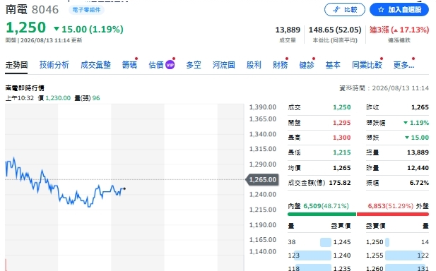
Task: Click the latest point on price chart line
Action: pos(124,189)
